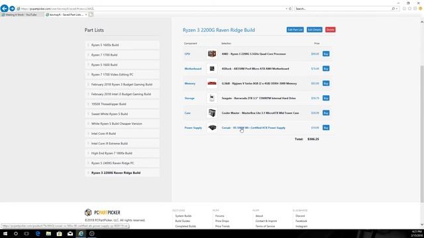This screenshot has width=424, height=238.
Task: Open High End Ryzen 7 1800x Build
Action: (x=122, y=153)
